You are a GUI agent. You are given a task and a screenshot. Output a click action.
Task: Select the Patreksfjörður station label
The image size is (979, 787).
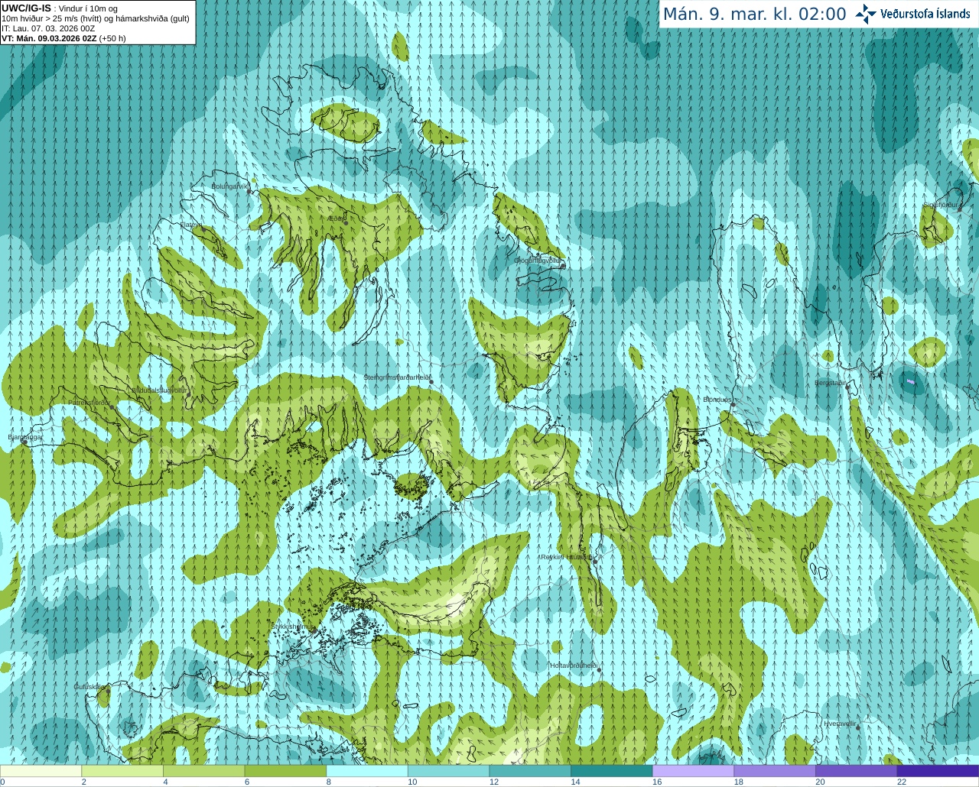[89, 403]
